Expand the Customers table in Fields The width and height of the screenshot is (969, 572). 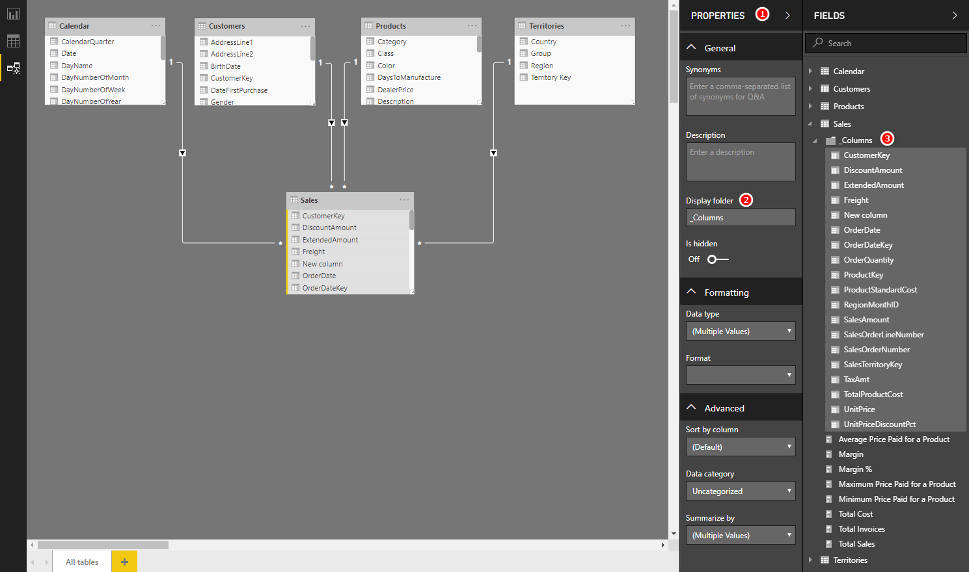coord(810,89)
